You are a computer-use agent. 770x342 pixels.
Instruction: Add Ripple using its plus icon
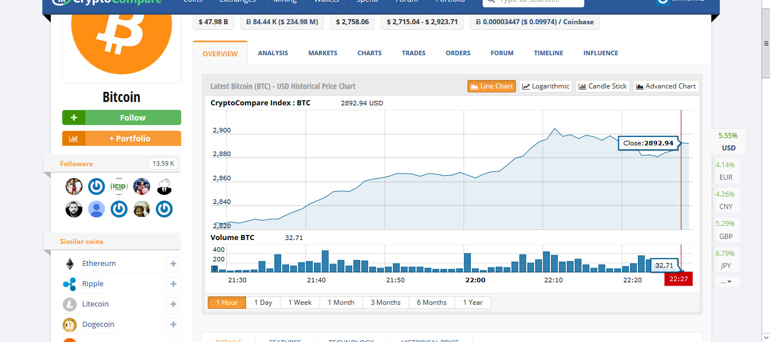coord(173,284)
